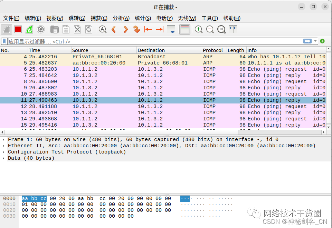Open capture options with the gear icon
The height and width of the screenshot is (228, 332).
41,29
